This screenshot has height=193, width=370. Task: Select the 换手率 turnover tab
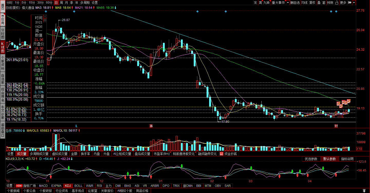pyautogui.click(x=85, y=154)
